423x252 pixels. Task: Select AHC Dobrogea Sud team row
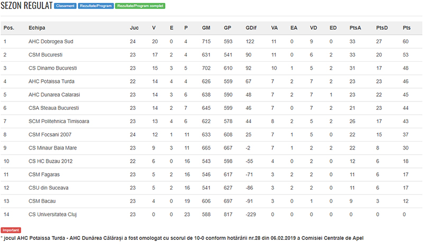(52, 41)
